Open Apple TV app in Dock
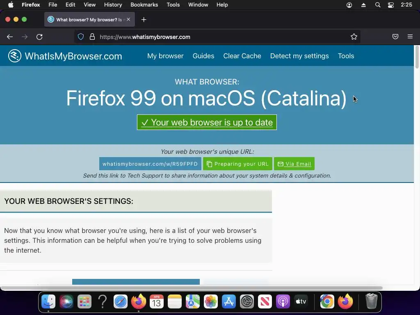420x315 pixels. pyautogui.click(x=301, y=301)
